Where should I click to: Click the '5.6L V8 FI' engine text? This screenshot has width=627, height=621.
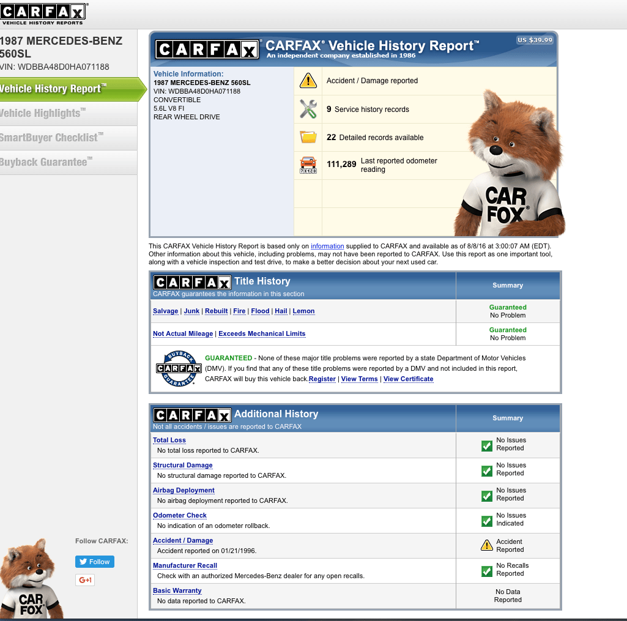point(169,109)
